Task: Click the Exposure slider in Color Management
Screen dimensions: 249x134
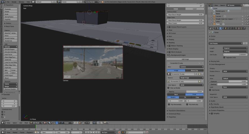Action: click(228, 81)
